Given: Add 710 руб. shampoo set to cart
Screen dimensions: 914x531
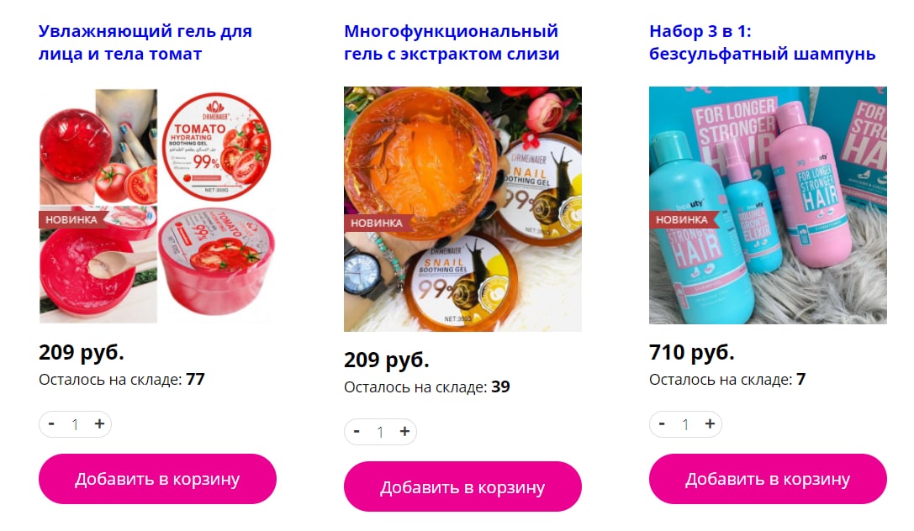Looking at the screenshot, I should point(768,479).
